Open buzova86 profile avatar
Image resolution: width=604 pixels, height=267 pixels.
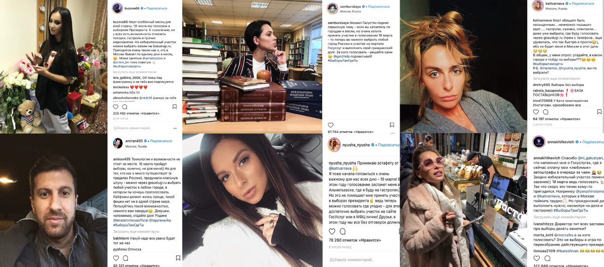117,8
